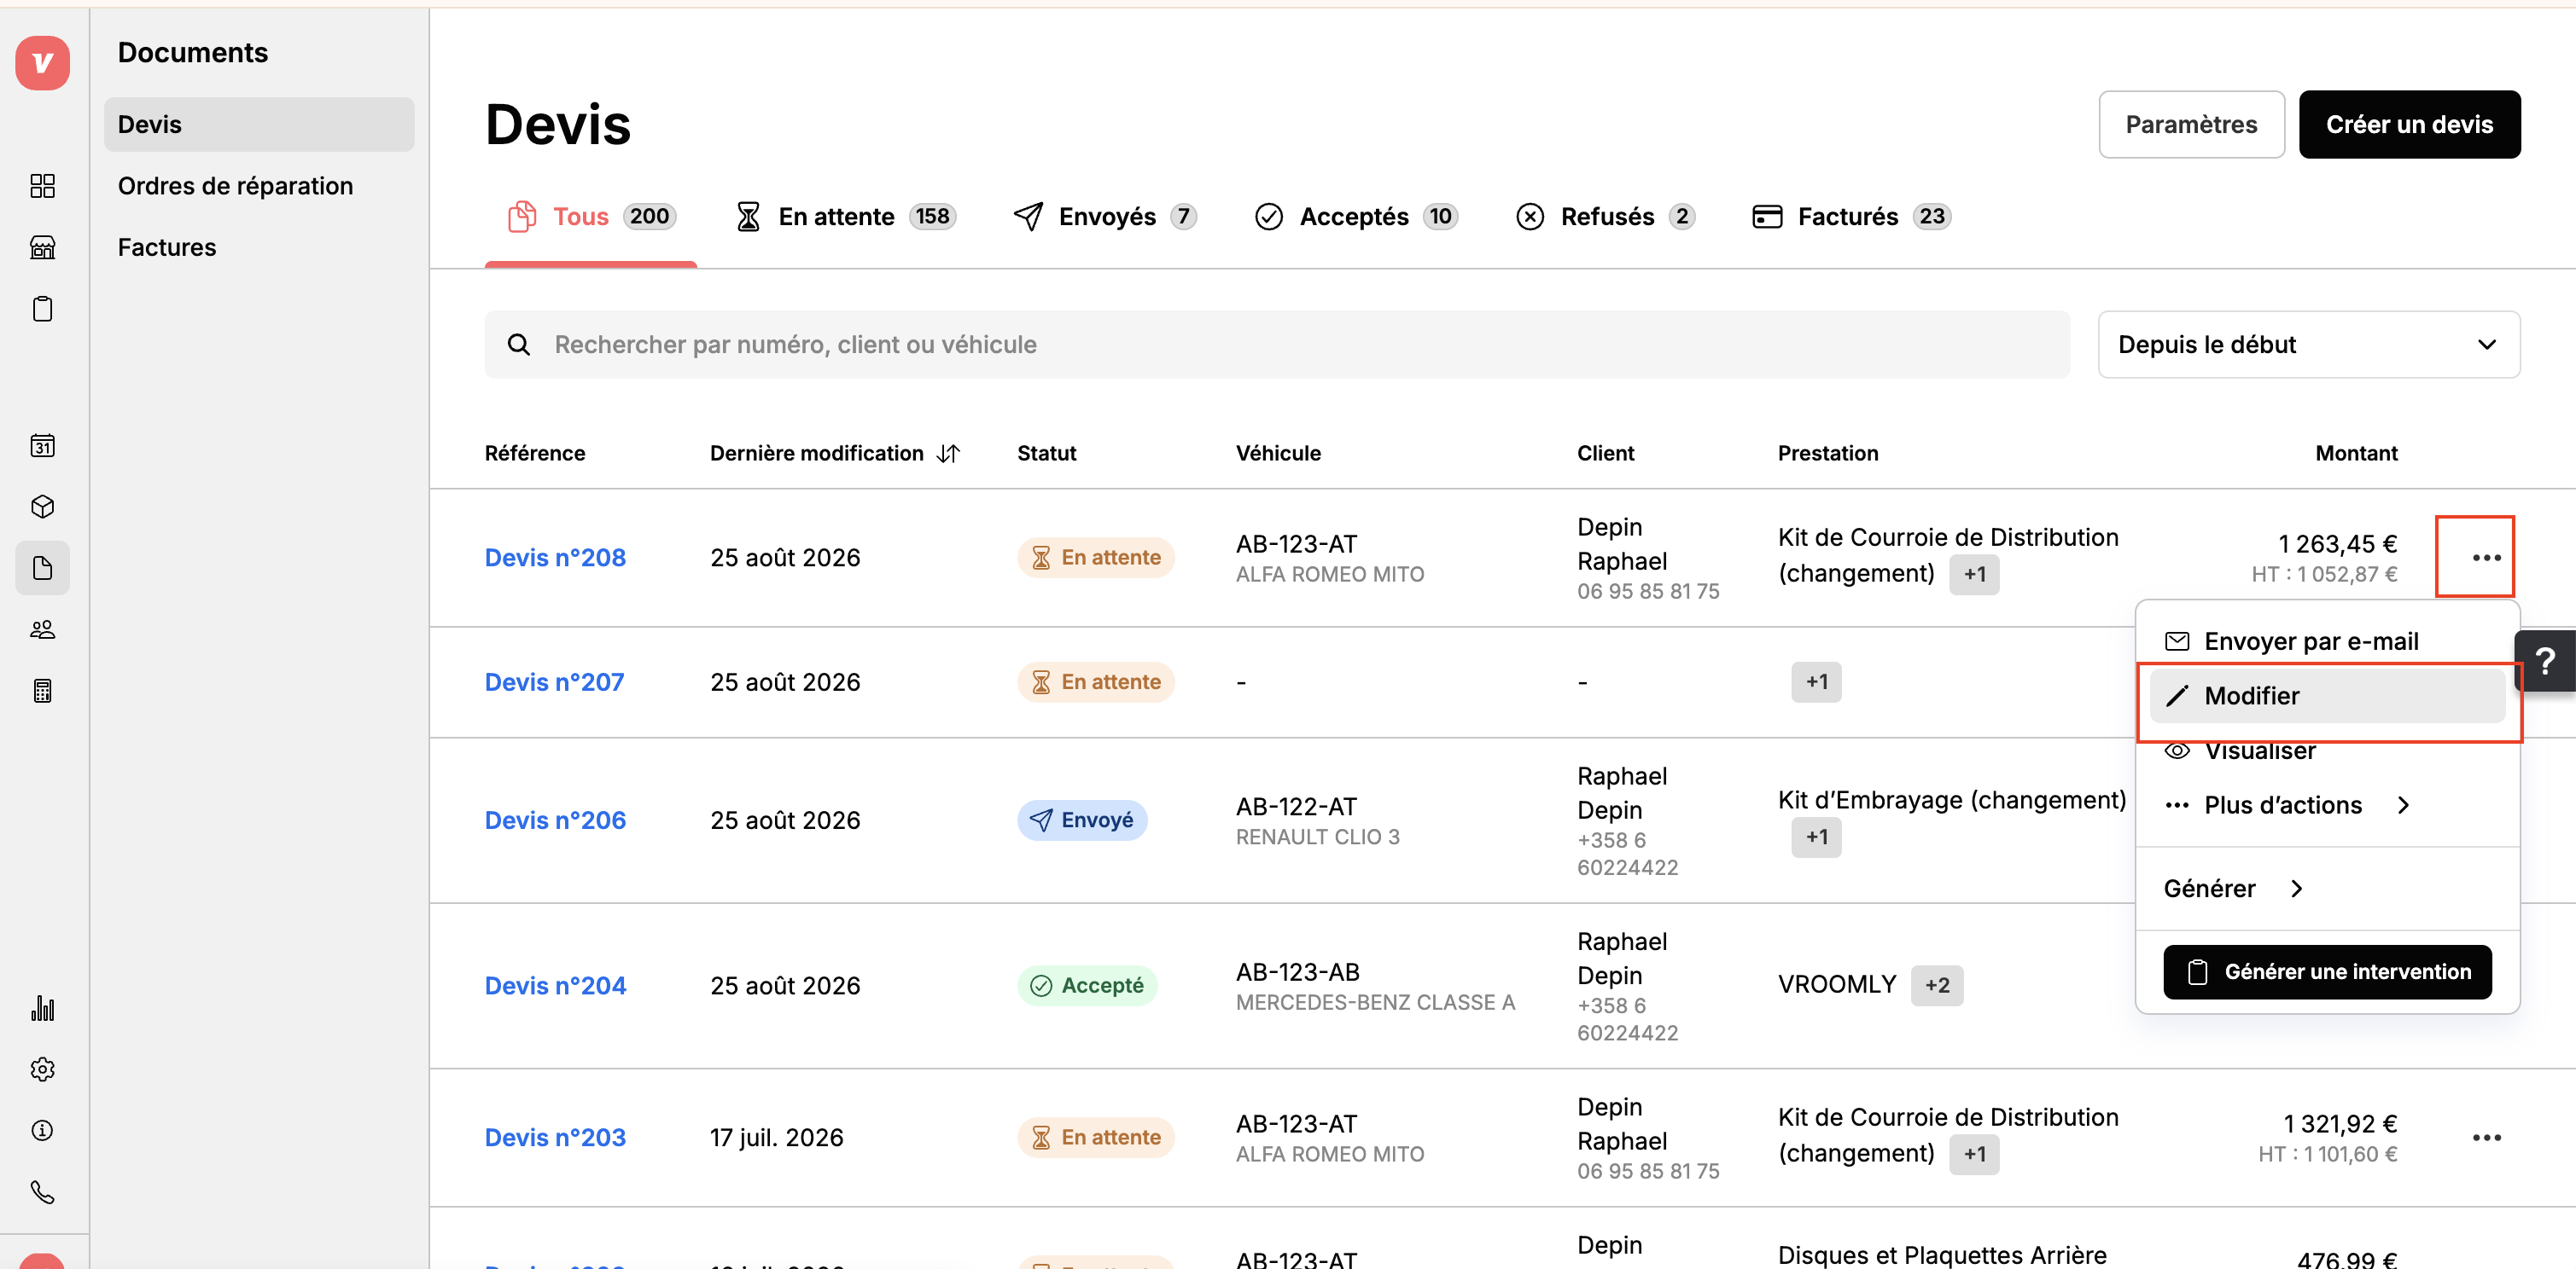
Task: Choose Envoyer par e-mail in the menu
Action: [2327, 641]
